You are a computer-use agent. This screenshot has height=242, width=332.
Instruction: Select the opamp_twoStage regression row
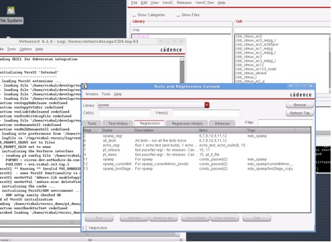(197, 169)
